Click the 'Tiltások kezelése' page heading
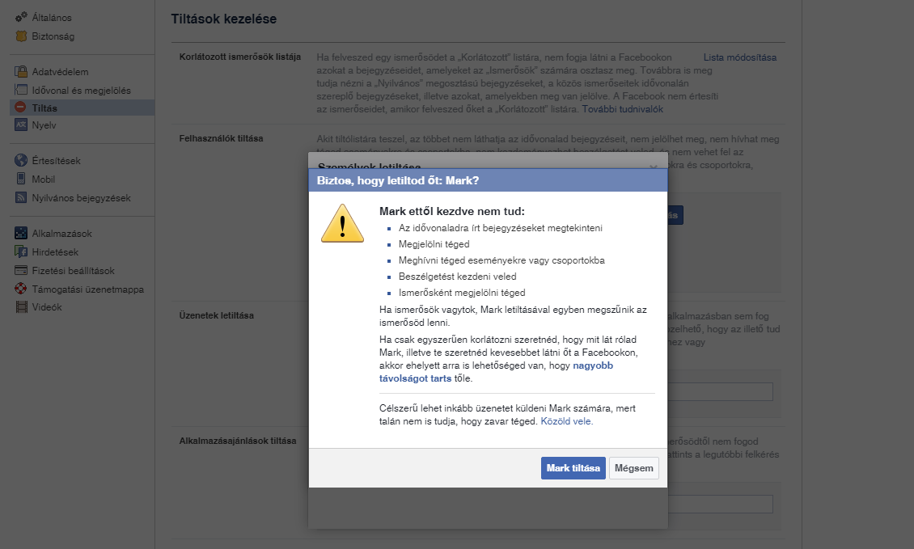The image size is (914, 549). point(224,19)
